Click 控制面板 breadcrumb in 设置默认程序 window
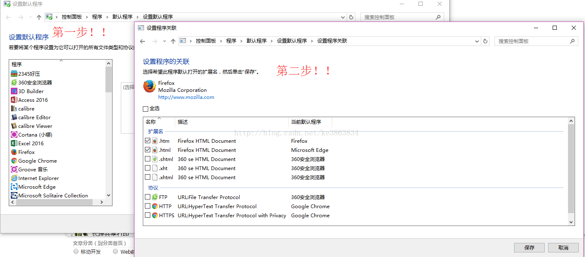585x257 pixels. (x=72, y=17)
